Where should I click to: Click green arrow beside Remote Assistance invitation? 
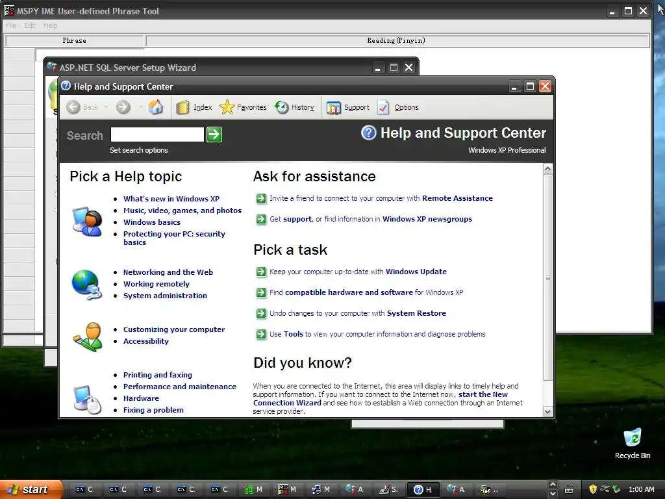(x=261, y=198)
